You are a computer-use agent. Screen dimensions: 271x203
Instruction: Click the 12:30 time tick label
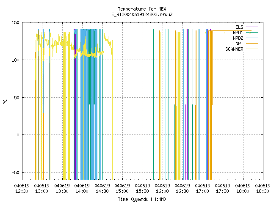22,191
